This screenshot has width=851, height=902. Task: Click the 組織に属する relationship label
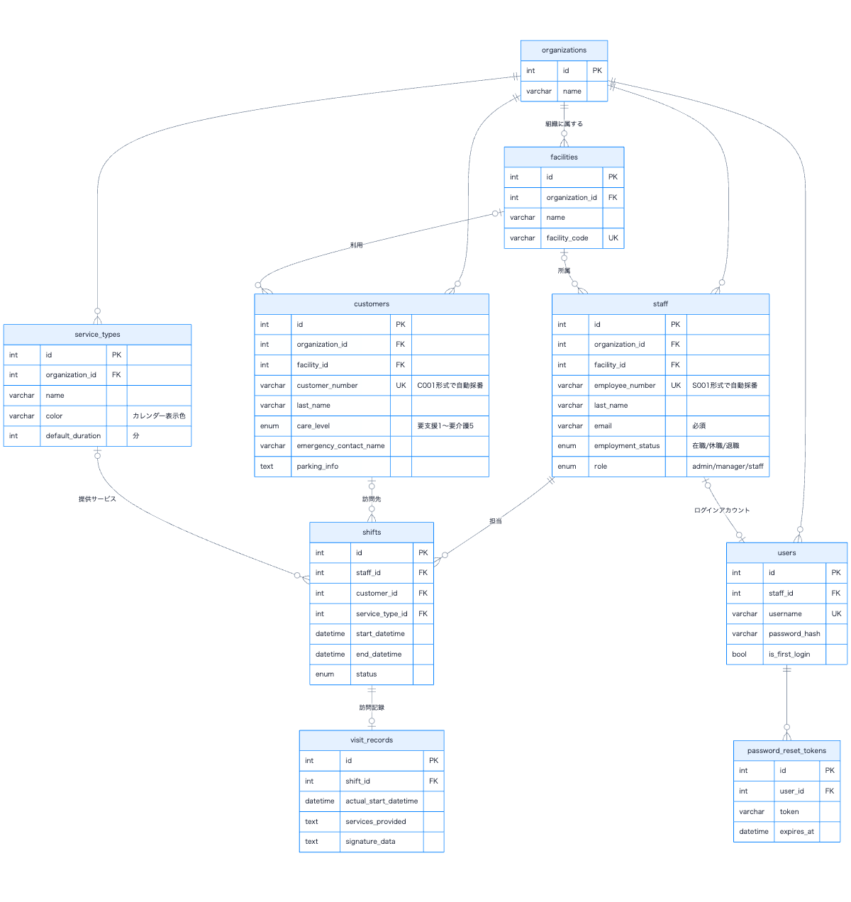(x=564, y=124)
